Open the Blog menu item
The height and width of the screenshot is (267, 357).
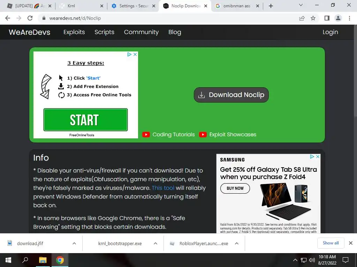[175, 32]
